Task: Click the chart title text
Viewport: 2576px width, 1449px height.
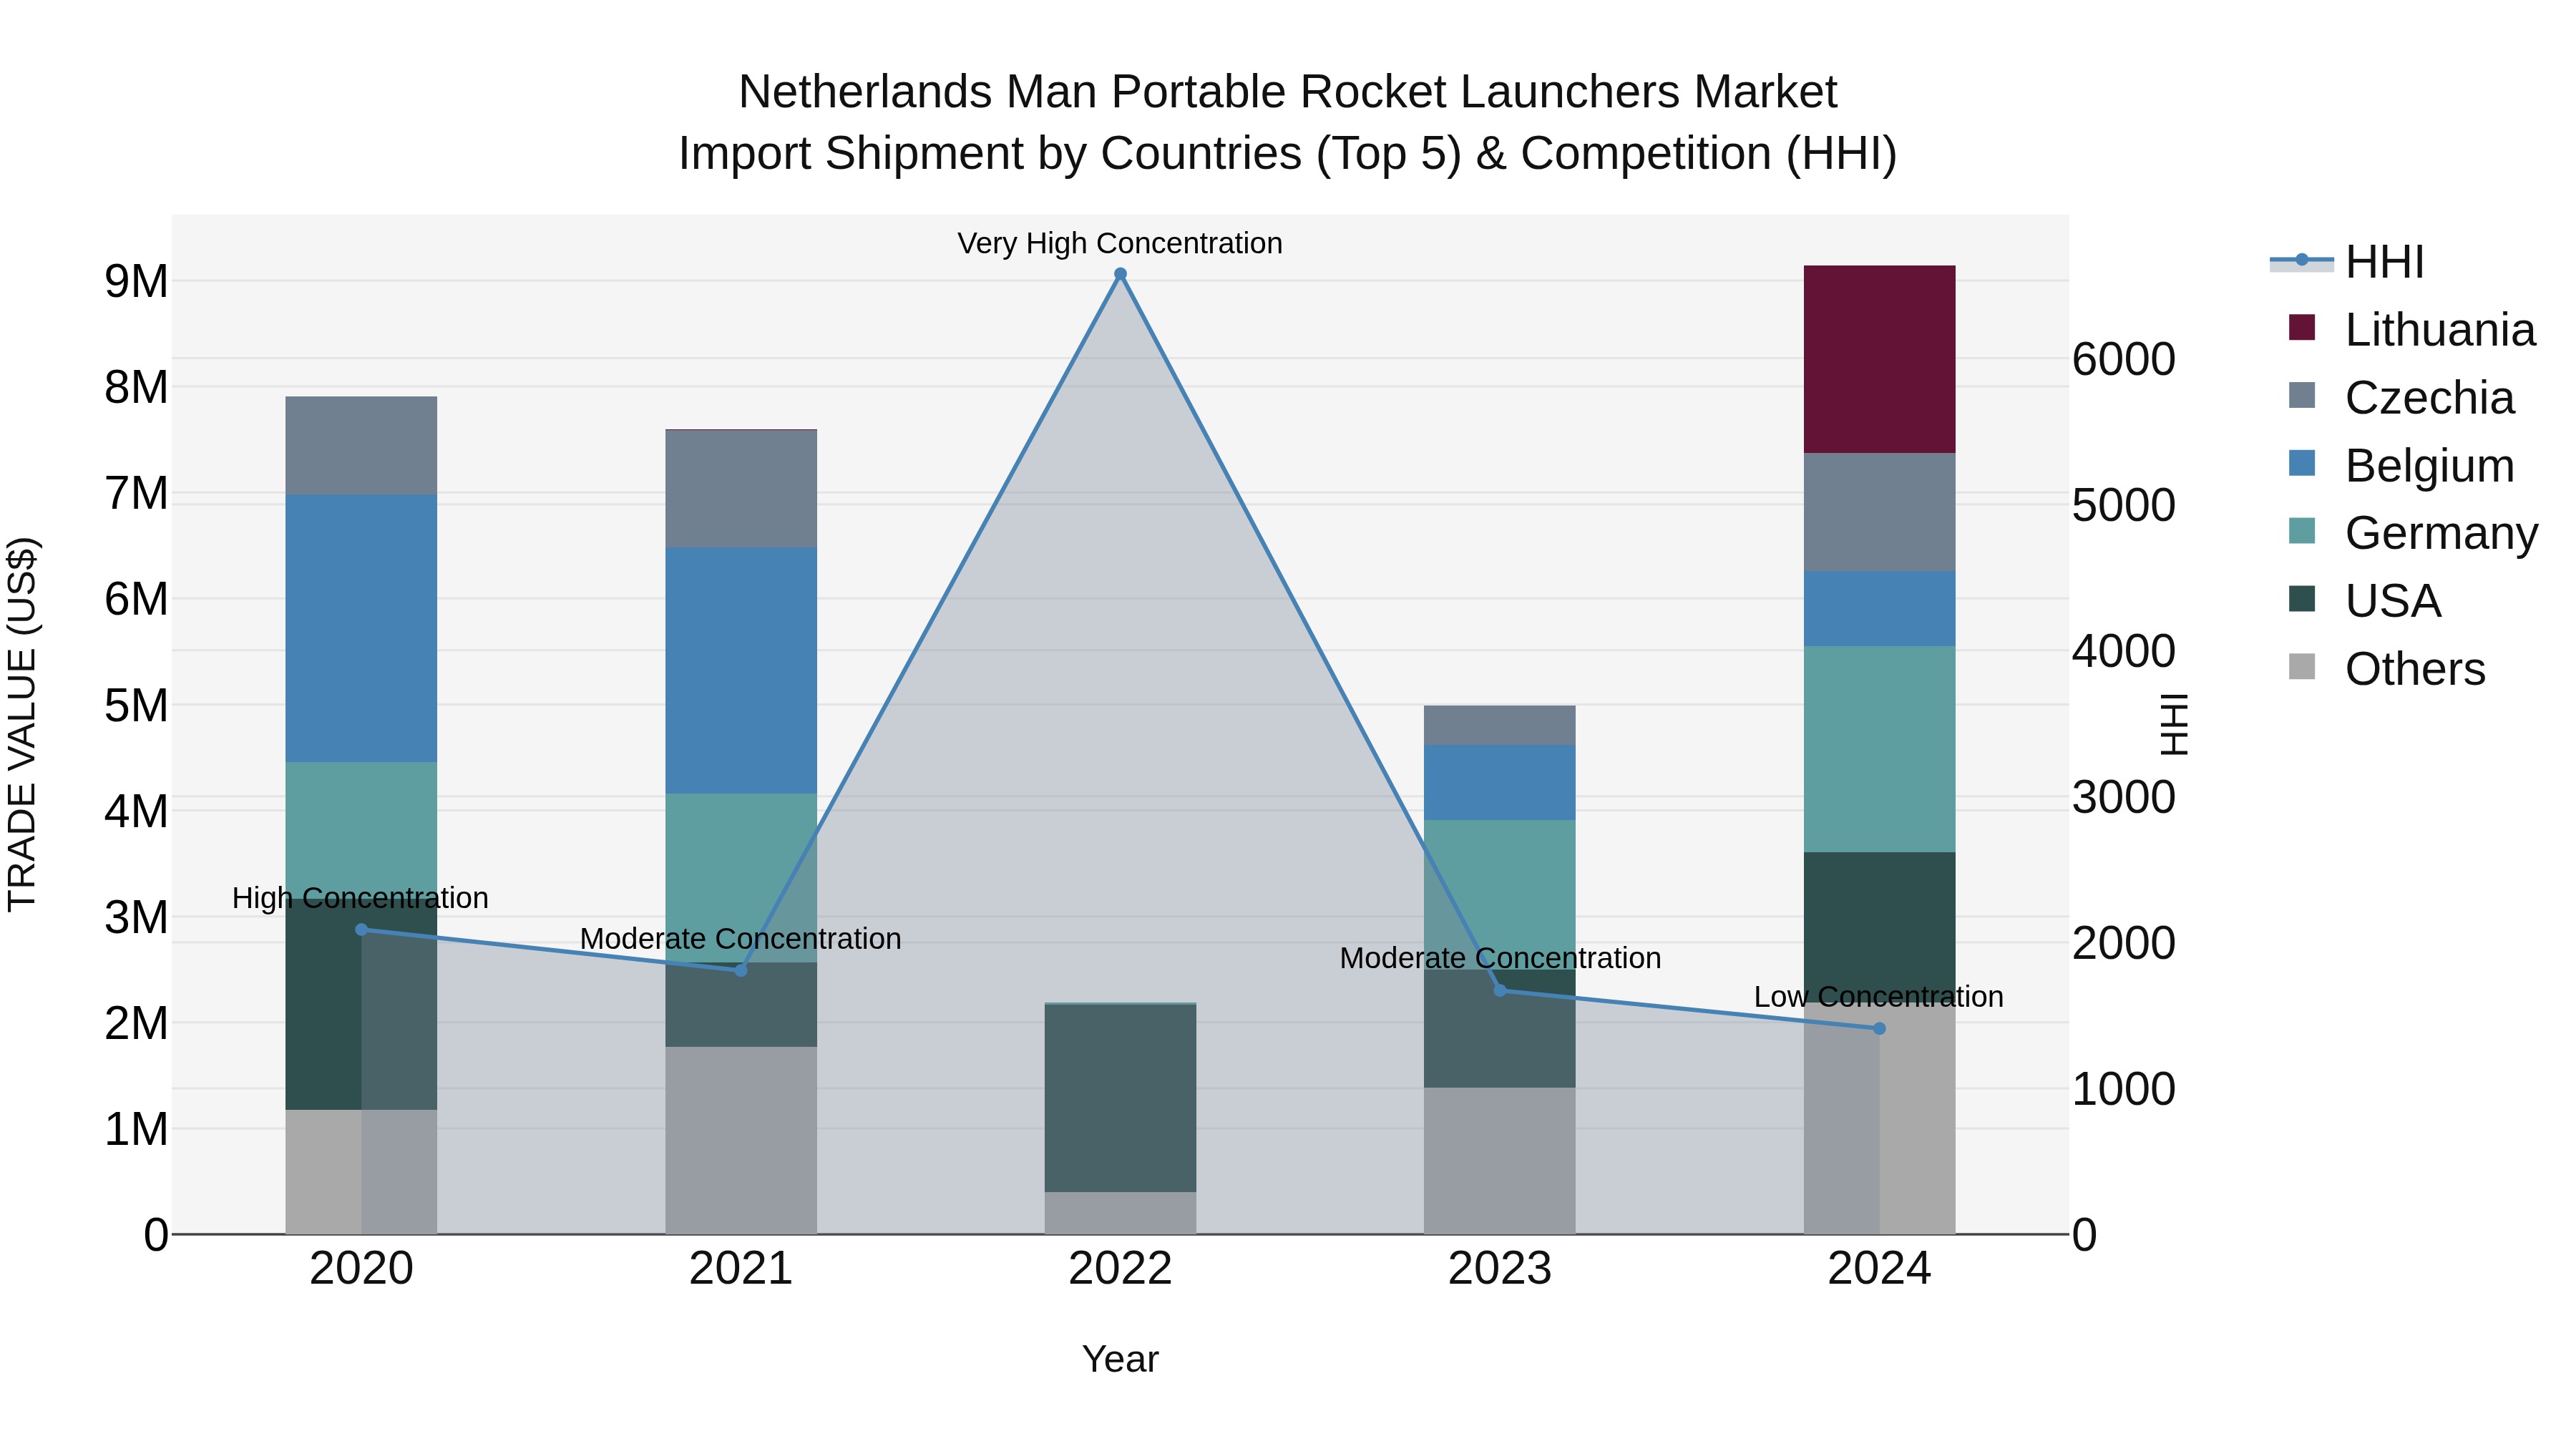Action: (1288, 122)
